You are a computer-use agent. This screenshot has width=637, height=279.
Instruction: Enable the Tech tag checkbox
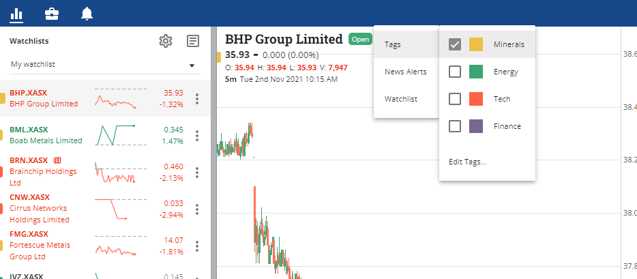pos(455,99)
